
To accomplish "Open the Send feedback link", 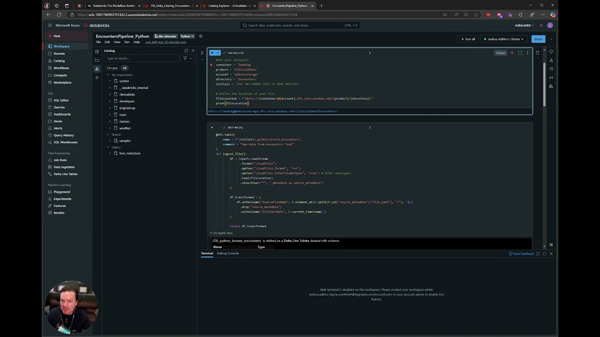I will point(521,254).
